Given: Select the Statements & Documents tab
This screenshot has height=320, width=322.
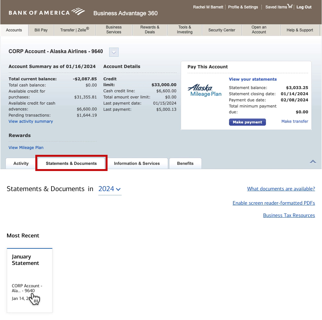Looking at the screenshot, I should tap(71, 163).
